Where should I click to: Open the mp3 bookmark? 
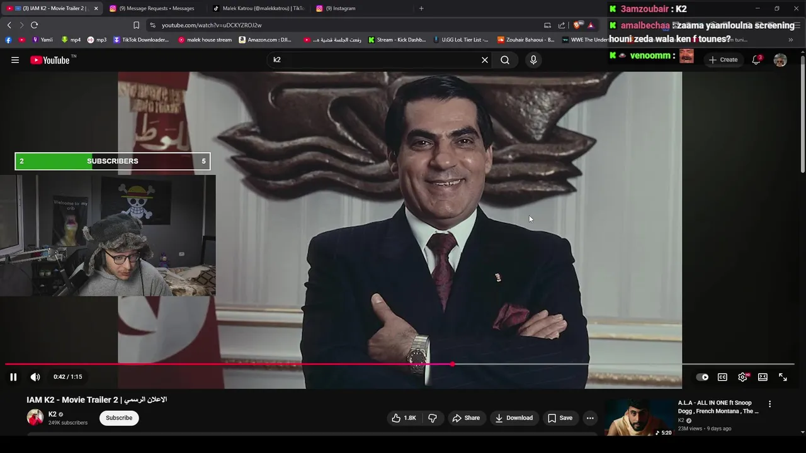coord(97,40)
